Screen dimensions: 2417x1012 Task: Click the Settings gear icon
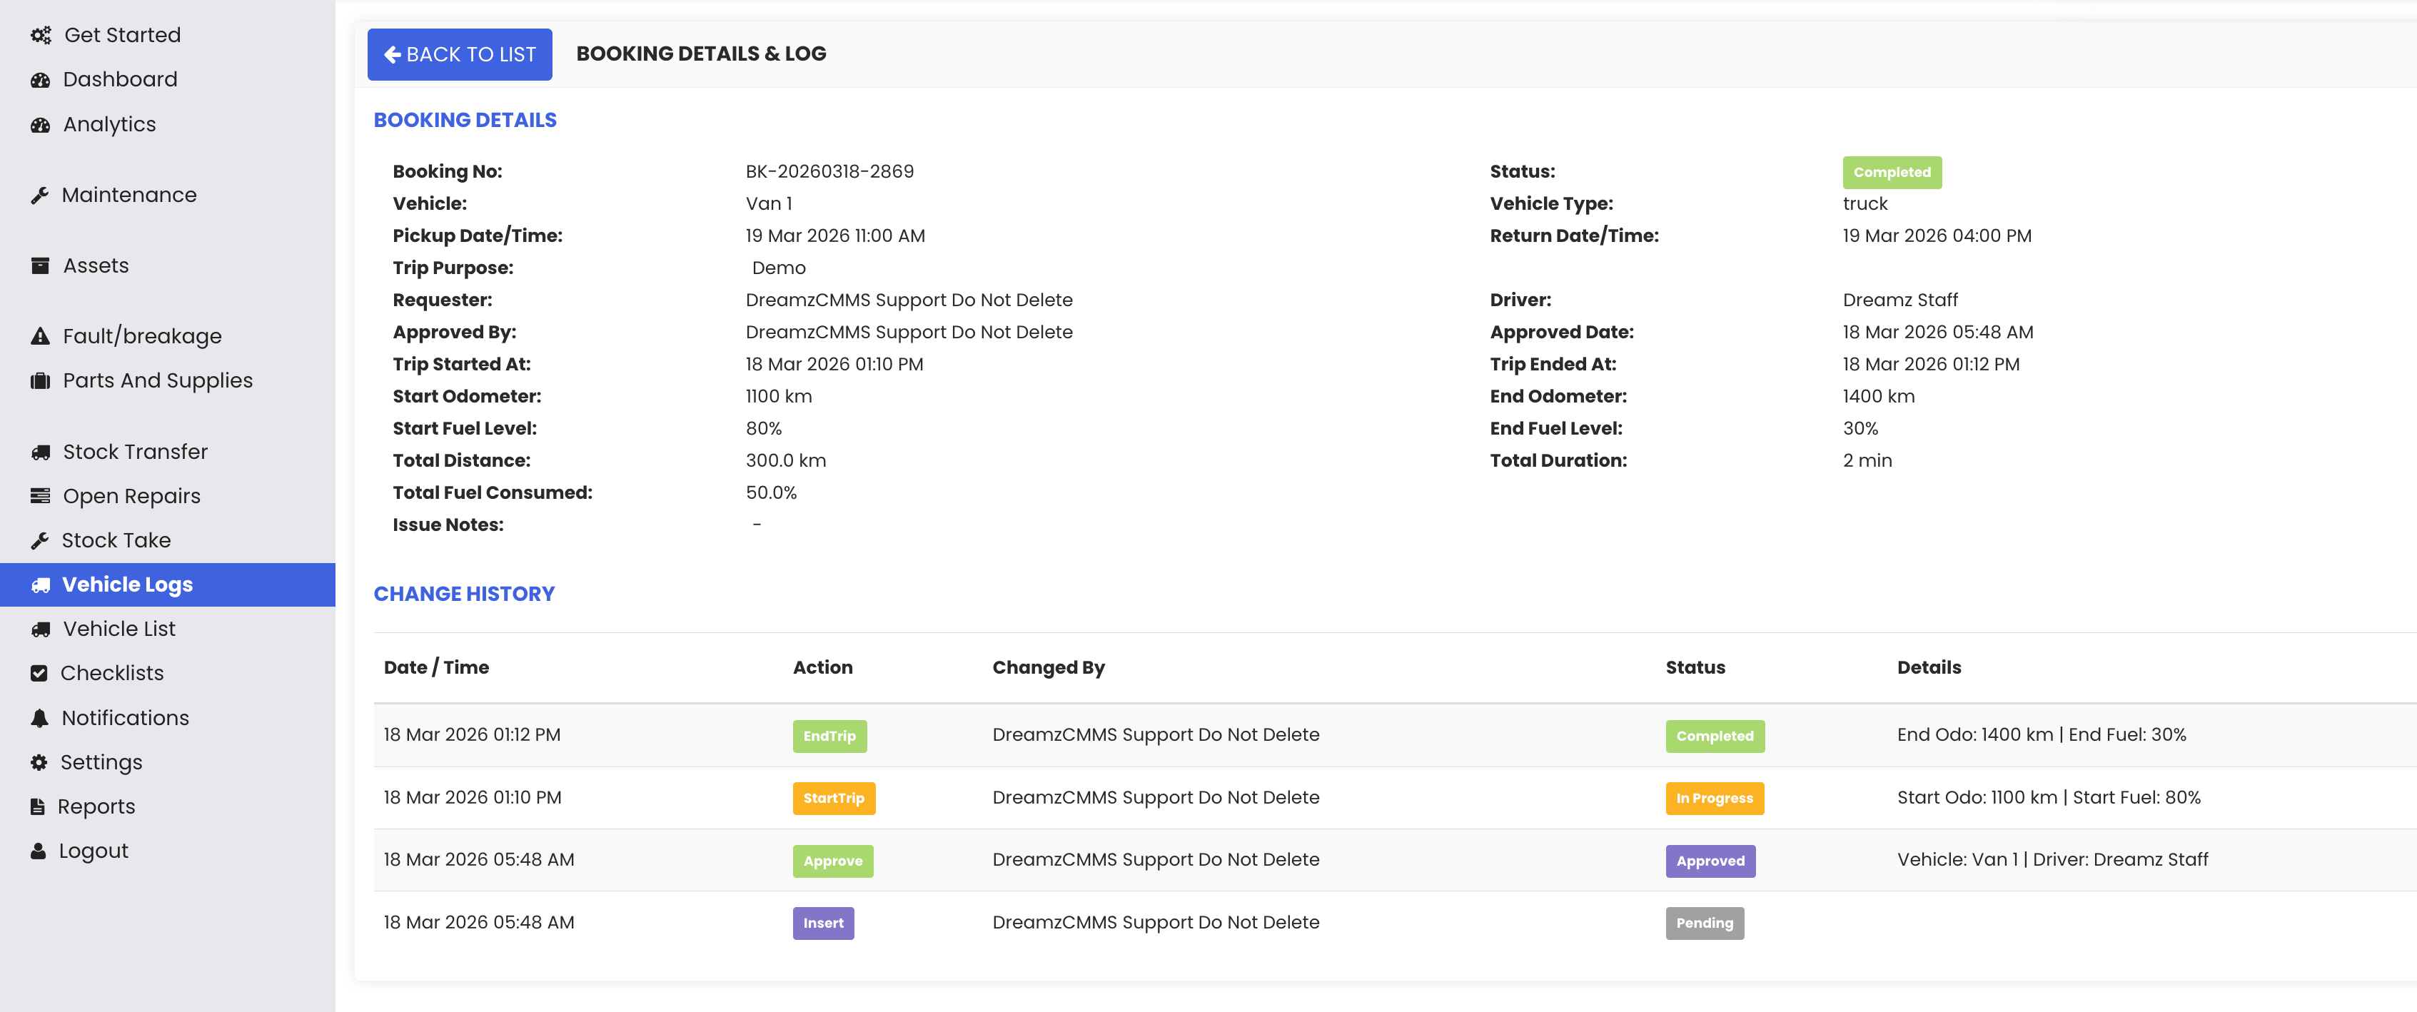[39, 762]
